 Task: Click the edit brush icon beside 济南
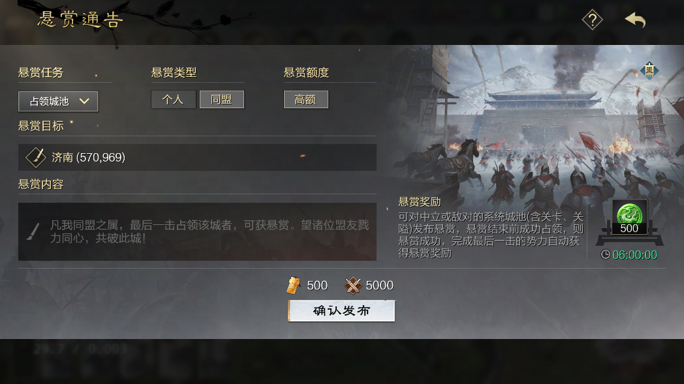36,157
